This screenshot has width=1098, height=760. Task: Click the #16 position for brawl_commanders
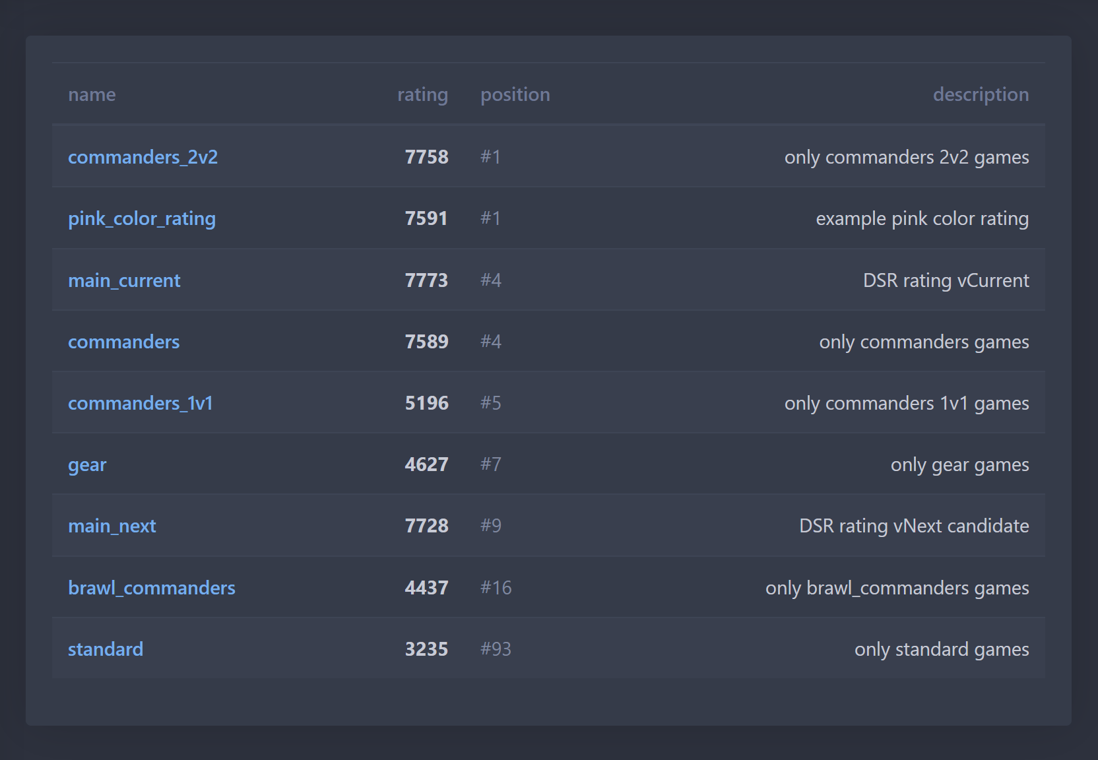(496, 588)
